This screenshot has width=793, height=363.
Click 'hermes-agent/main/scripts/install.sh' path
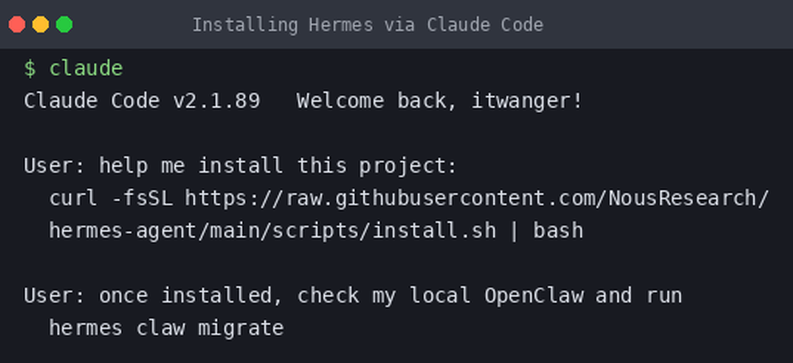point(272,230)
